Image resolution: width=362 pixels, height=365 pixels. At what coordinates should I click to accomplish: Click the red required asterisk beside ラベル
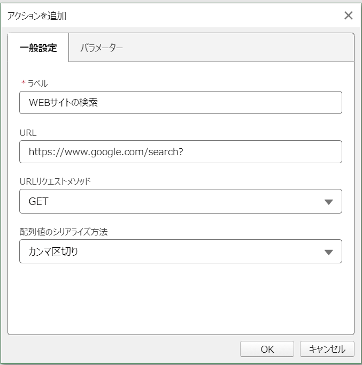click(23, 82)
